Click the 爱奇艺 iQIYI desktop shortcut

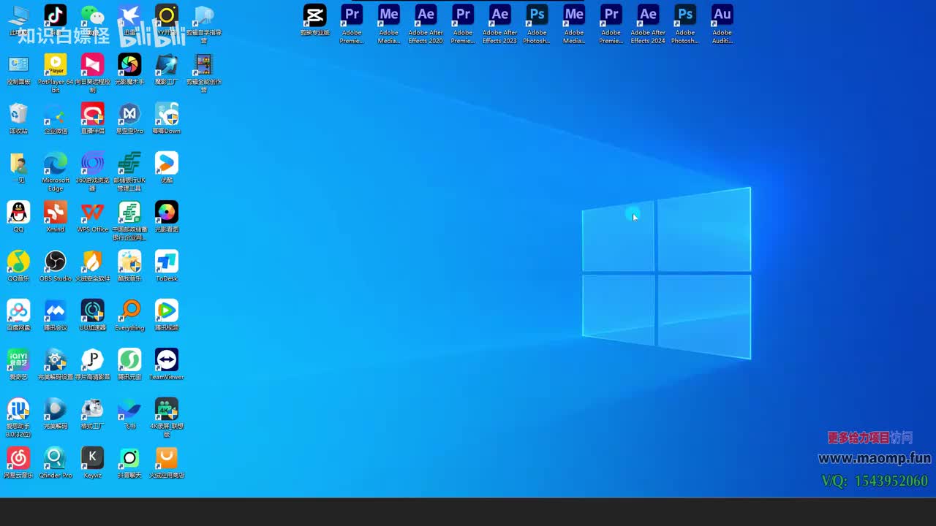[x=18, y=360]
